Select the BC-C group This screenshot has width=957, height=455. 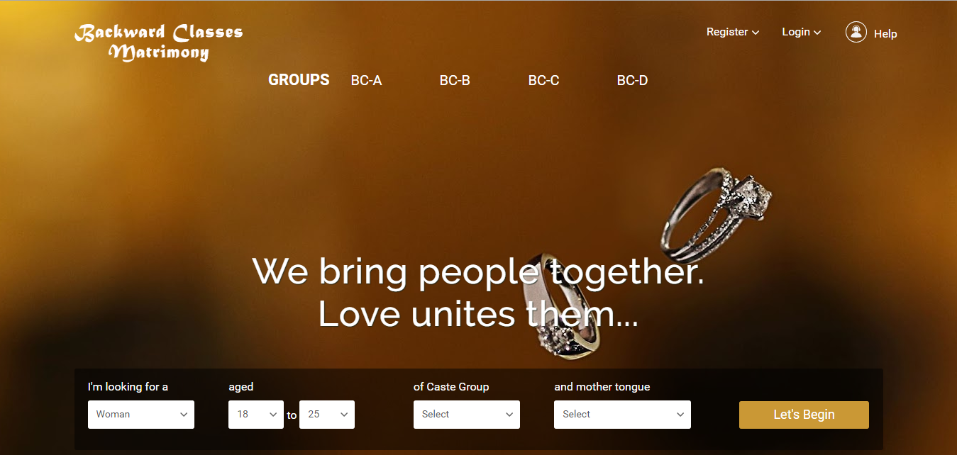pyautogui.click(x=543, y=81)
